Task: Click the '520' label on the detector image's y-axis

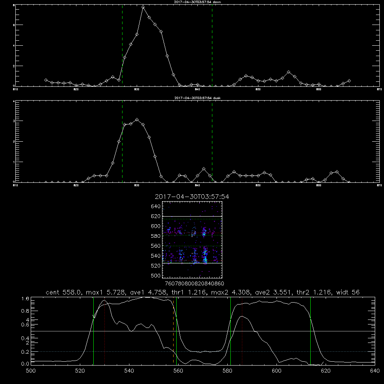Action: [x=156, y=266]
